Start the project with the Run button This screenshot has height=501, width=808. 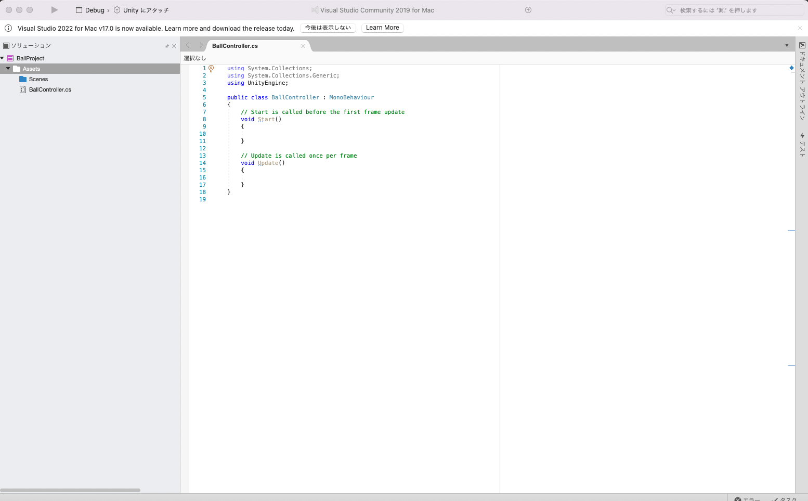(x=54, y=10)
